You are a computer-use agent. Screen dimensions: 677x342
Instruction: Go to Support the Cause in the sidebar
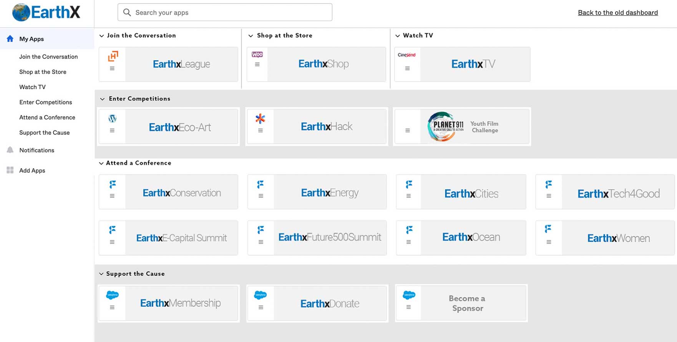click(x=45, y=133)
